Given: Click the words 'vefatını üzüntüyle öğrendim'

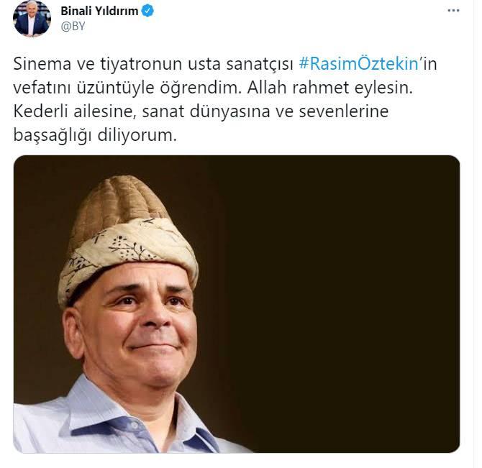Looking at the screenshot, I should coord(127,88).
